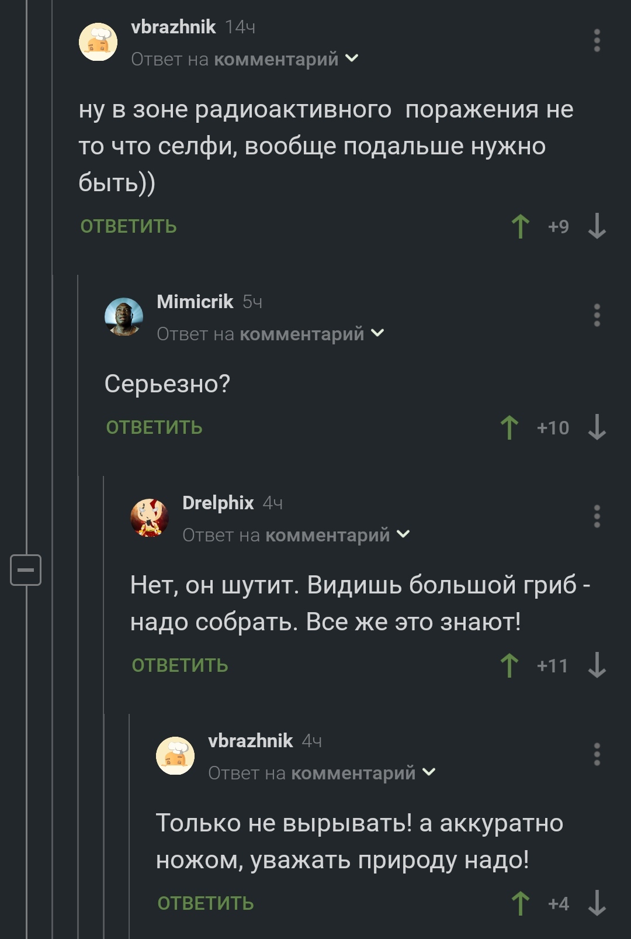Upvote Mimicrik's comment "Серьезно?"
This screenshot has height=939, width=631.
point(509,427)
